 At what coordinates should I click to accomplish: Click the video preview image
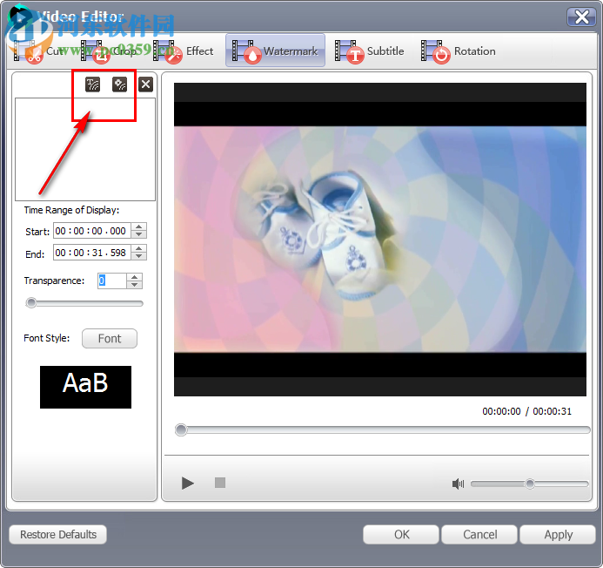380,240
